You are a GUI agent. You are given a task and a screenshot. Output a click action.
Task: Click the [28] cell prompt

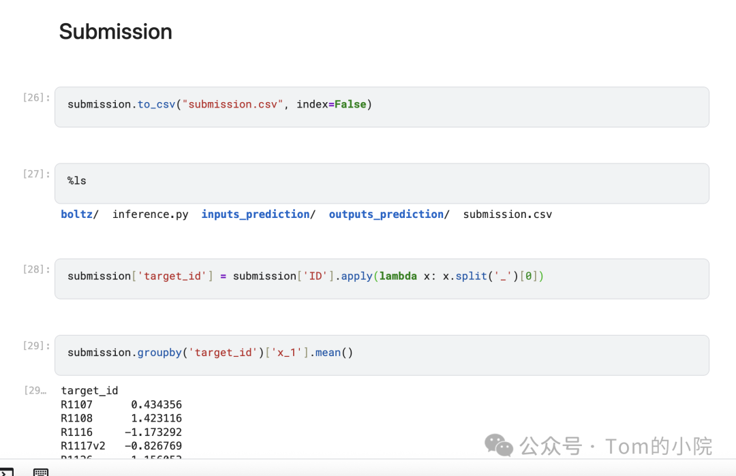pos(36,269)
